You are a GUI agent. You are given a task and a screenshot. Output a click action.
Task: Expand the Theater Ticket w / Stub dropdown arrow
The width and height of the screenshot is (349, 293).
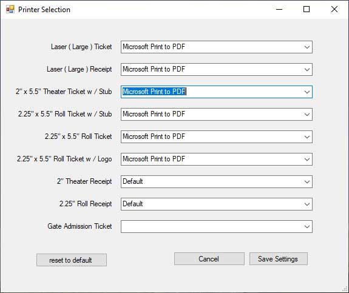(x=307, y=92)
